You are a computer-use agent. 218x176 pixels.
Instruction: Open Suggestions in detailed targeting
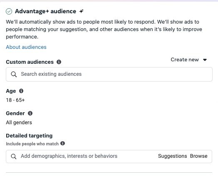[172, 156]
